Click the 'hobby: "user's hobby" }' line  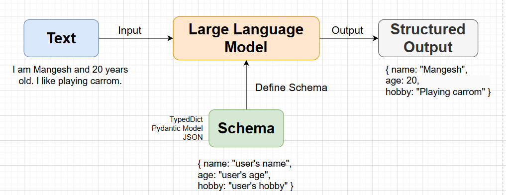point(246,186)
